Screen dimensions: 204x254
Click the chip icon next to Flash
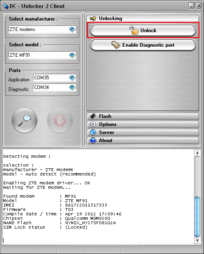tap(93, 116)
